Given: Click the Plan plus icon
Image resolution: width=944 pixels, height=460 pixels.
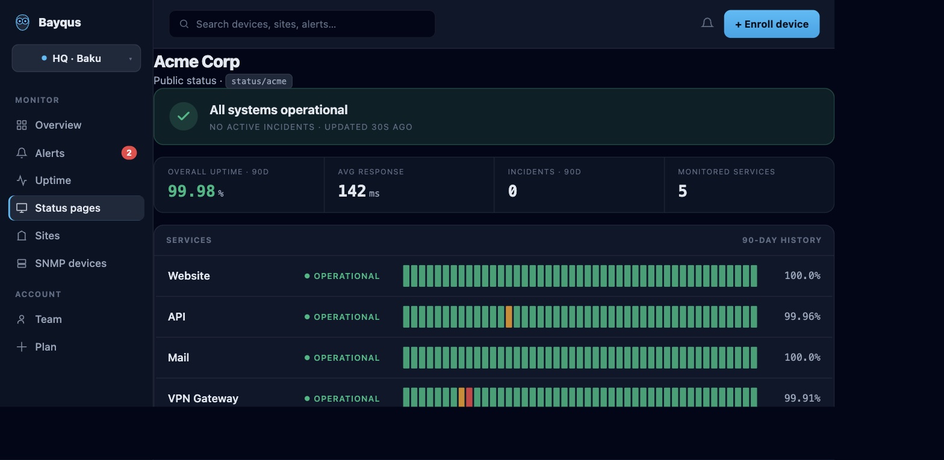Looking at the screenshot, I should 22,347.
